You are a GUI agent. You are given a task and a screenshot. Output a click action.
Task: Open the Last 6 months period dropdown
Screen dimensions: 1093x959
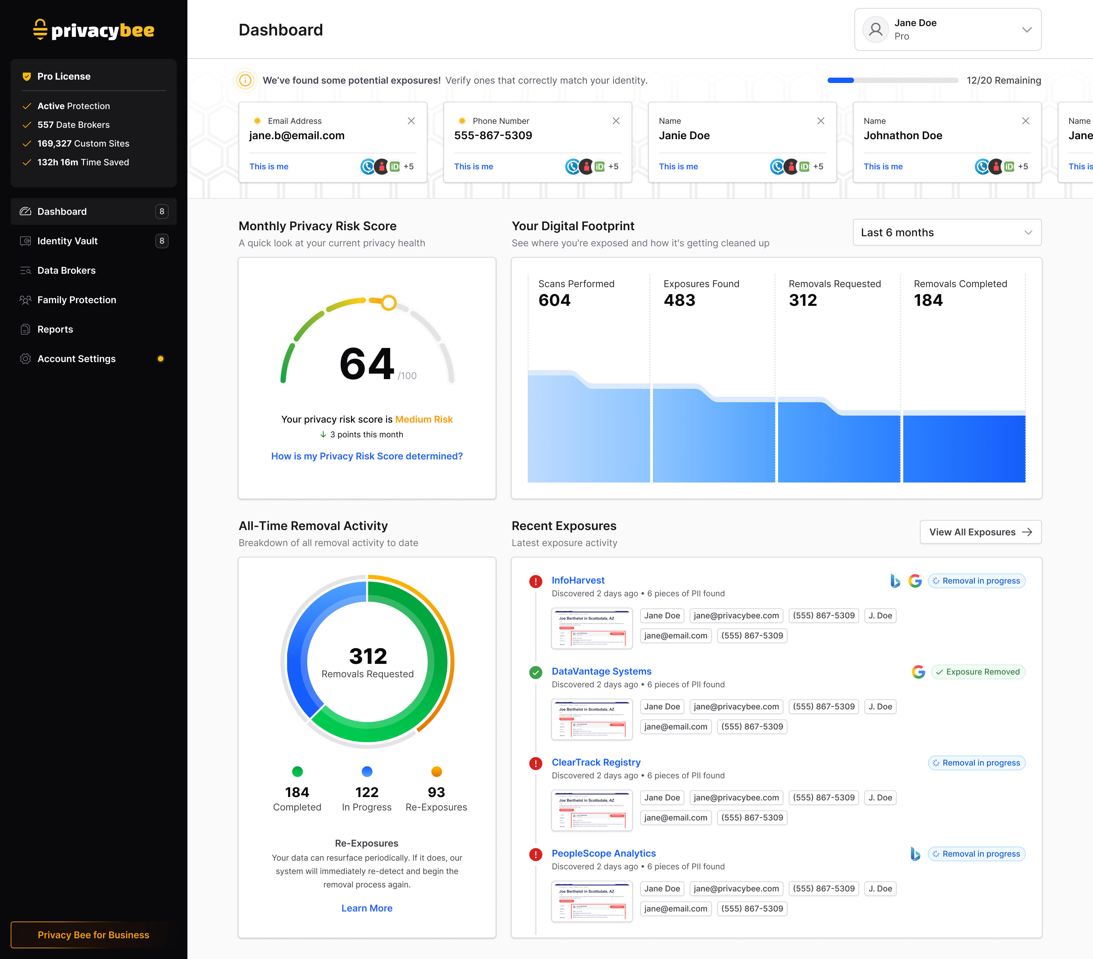[x=947, y=233]
